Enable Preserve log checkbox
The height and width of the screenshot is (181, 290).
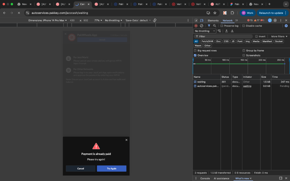(x=222, y=26)
